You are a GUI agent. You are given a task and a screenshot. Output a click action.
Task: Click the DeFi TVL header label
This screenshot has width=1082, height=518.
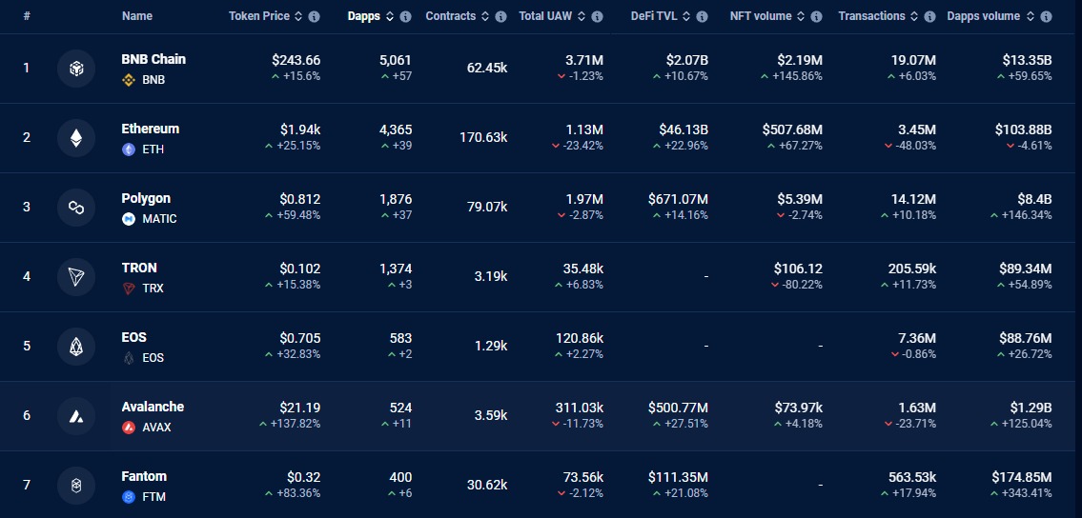point(654,16)
